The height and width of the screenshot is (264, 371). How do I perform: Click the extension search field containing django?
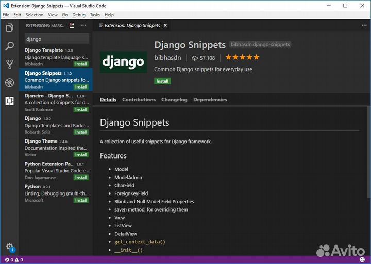click(57, 39)
